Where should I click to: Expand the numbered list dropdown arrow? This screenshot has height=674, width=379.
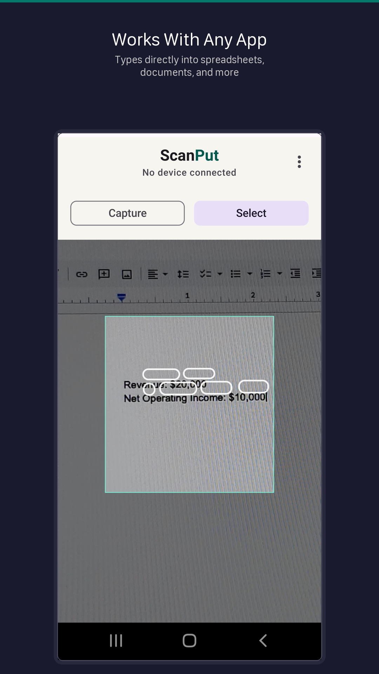click(280, 273)
